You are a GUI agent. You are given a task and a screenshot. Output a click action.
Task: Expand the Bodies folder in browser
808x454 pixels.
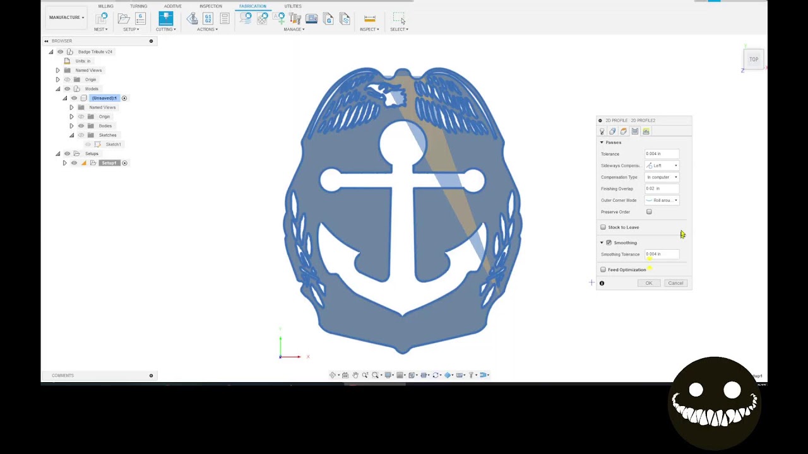(x=71, y=126)
